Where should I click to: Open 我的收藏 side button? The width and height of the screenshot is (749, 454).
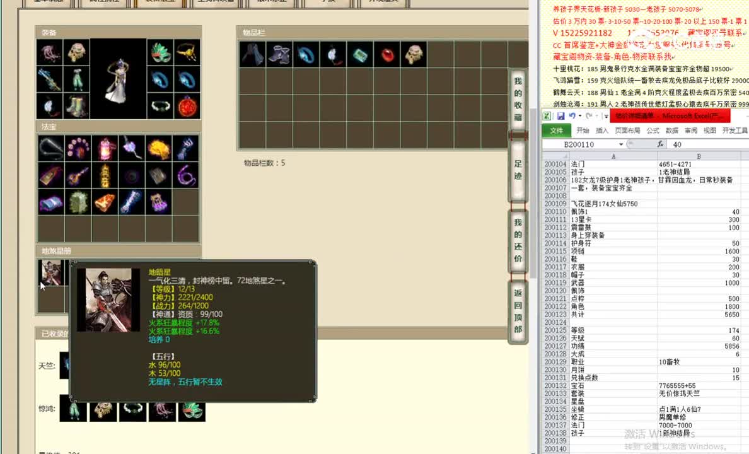(x=518, y=99)
